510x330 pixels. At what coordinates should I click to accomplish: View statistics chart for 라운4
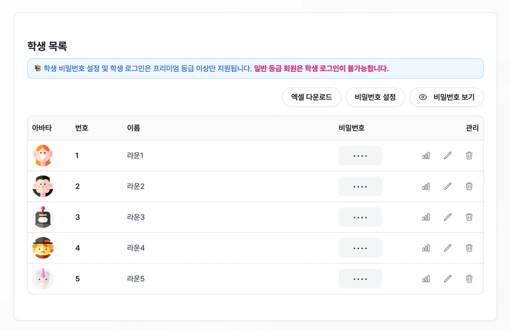point(426,248)
